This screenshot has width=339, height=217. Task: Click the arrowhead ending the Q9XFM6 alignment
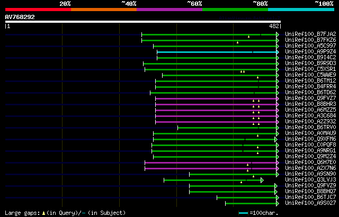[x=276, y=139]
